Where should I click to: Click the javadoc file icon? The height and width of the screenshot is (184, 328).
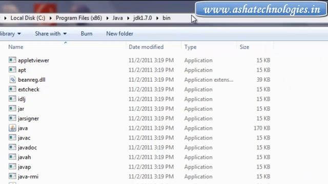click(12, 147)
